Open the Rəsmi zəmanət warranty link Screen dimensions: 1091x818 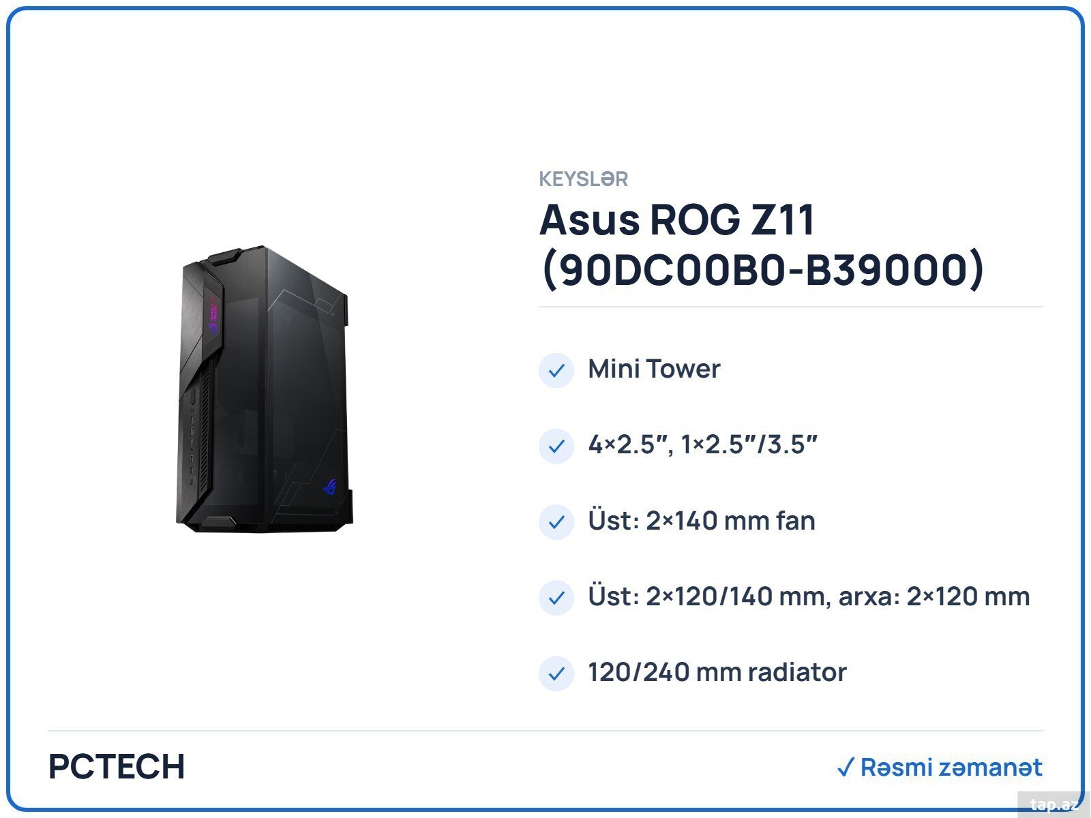[x=940, y=768]
